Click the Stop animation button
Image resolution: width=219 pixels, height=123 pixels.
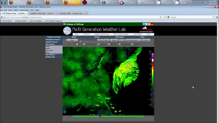72,40
